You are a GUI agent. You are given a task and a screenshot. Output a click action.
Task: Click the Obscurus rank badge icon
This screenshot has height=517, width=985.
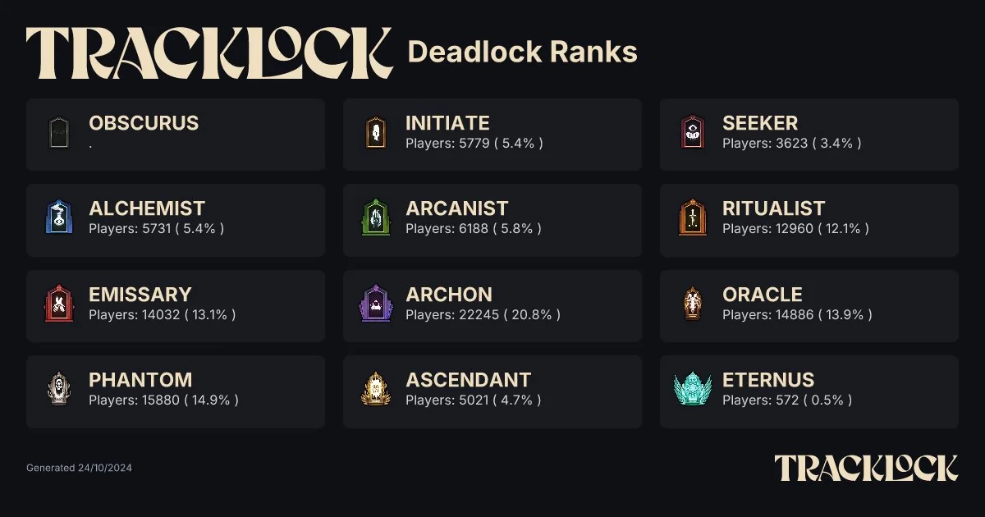58,133
